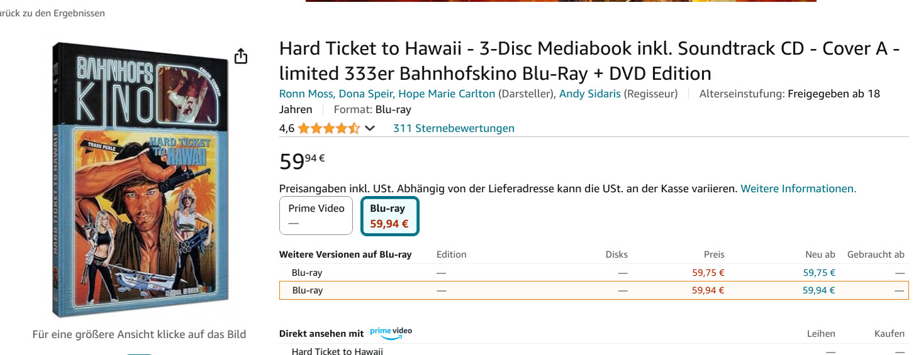Open the 311 Sternebewertungen reviews link
This screenshot has height=355, width=921.
tap(453, 128)
